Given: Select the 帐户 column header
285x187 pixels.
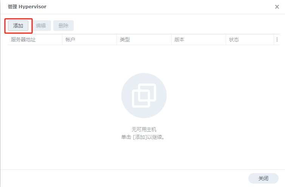Looking at the screenshot, I should (x=70, y=40).
